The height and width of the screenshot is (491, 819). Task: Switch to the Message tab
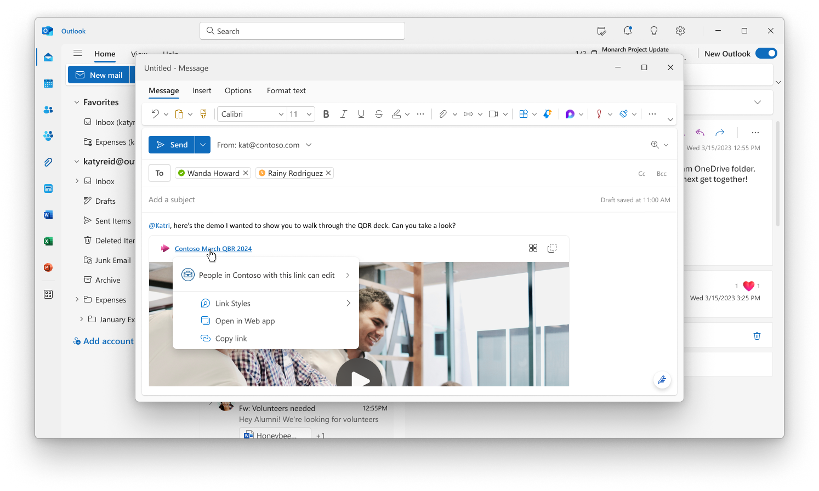164,90
